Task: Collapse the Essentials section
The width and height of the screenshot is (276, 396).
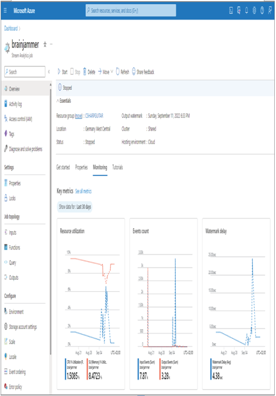Action: [64, 101]
